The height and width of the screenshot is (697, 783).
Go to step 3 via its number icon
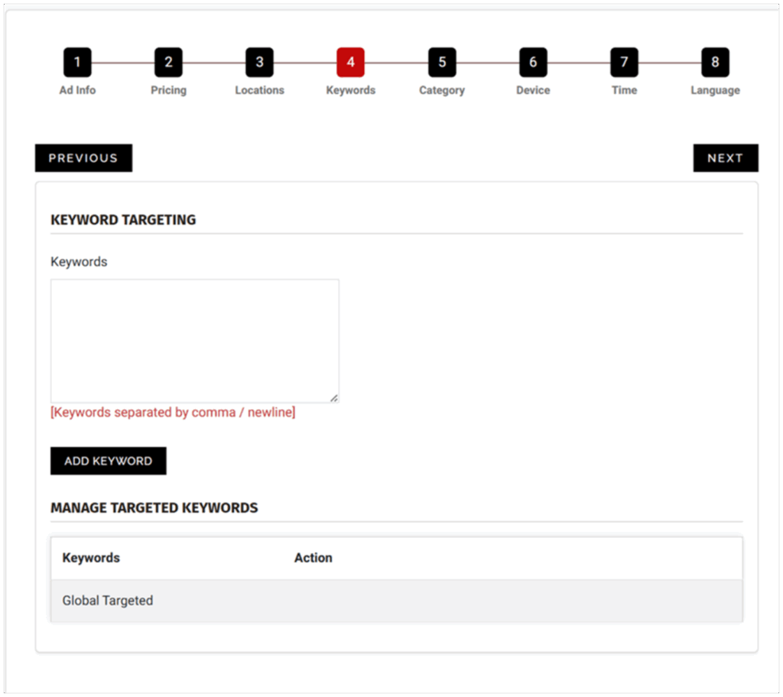coord(259,63)
